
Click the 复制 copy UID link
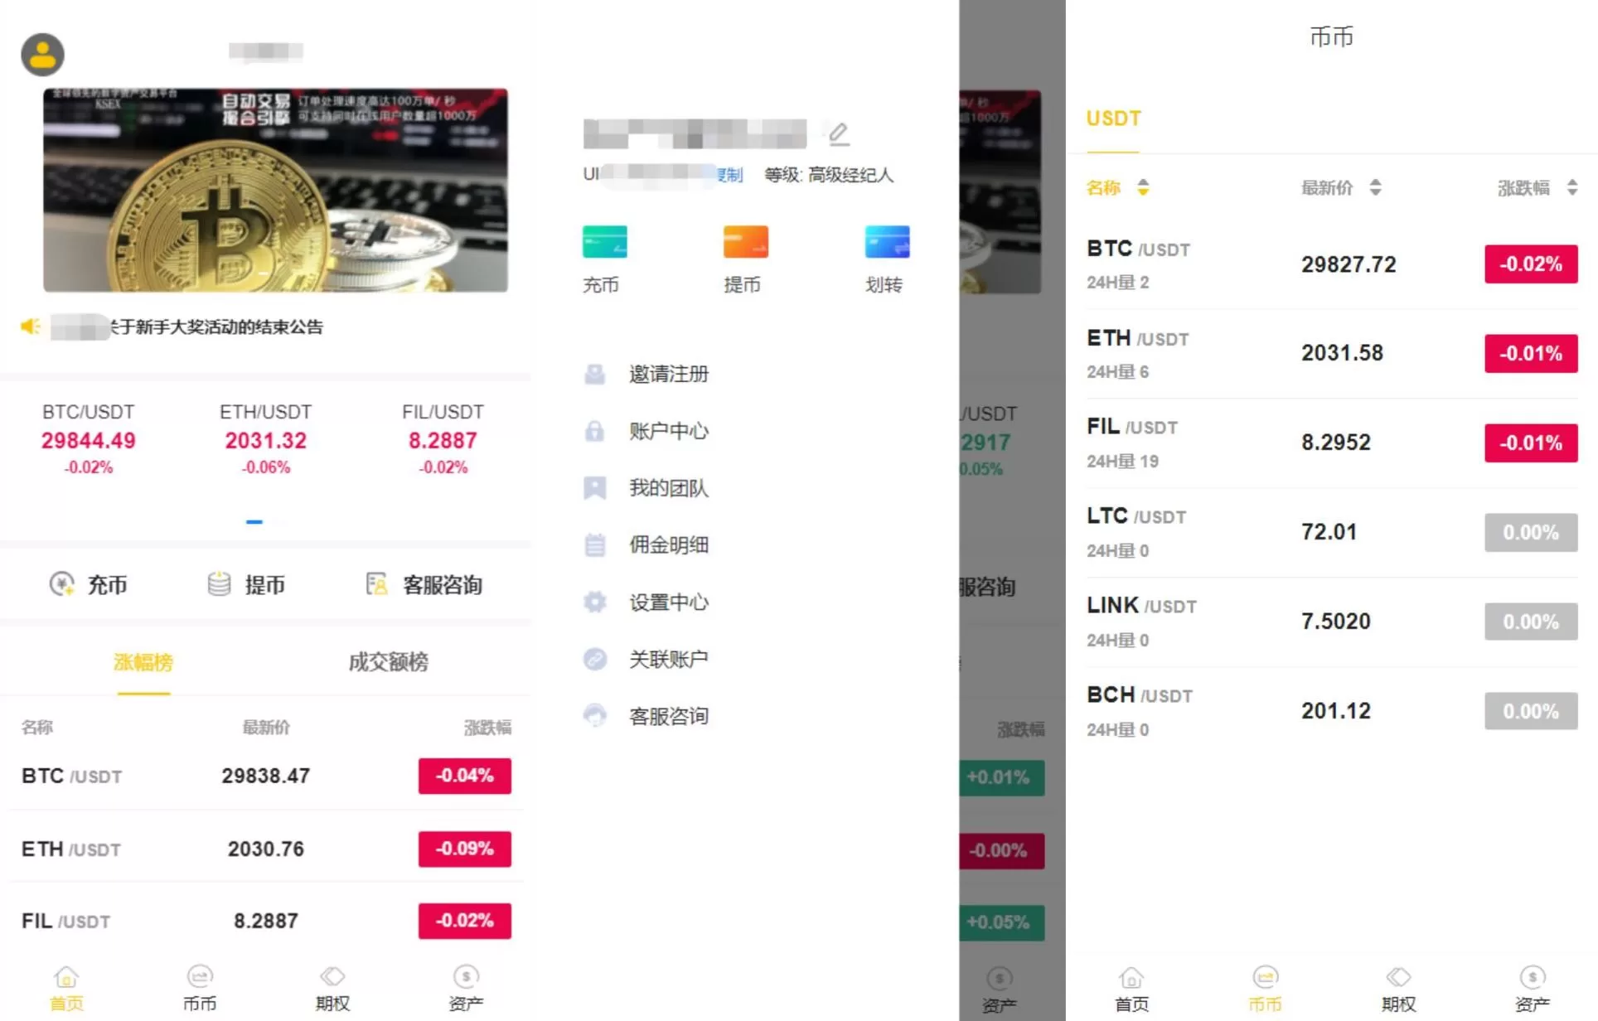click(730, 175)
